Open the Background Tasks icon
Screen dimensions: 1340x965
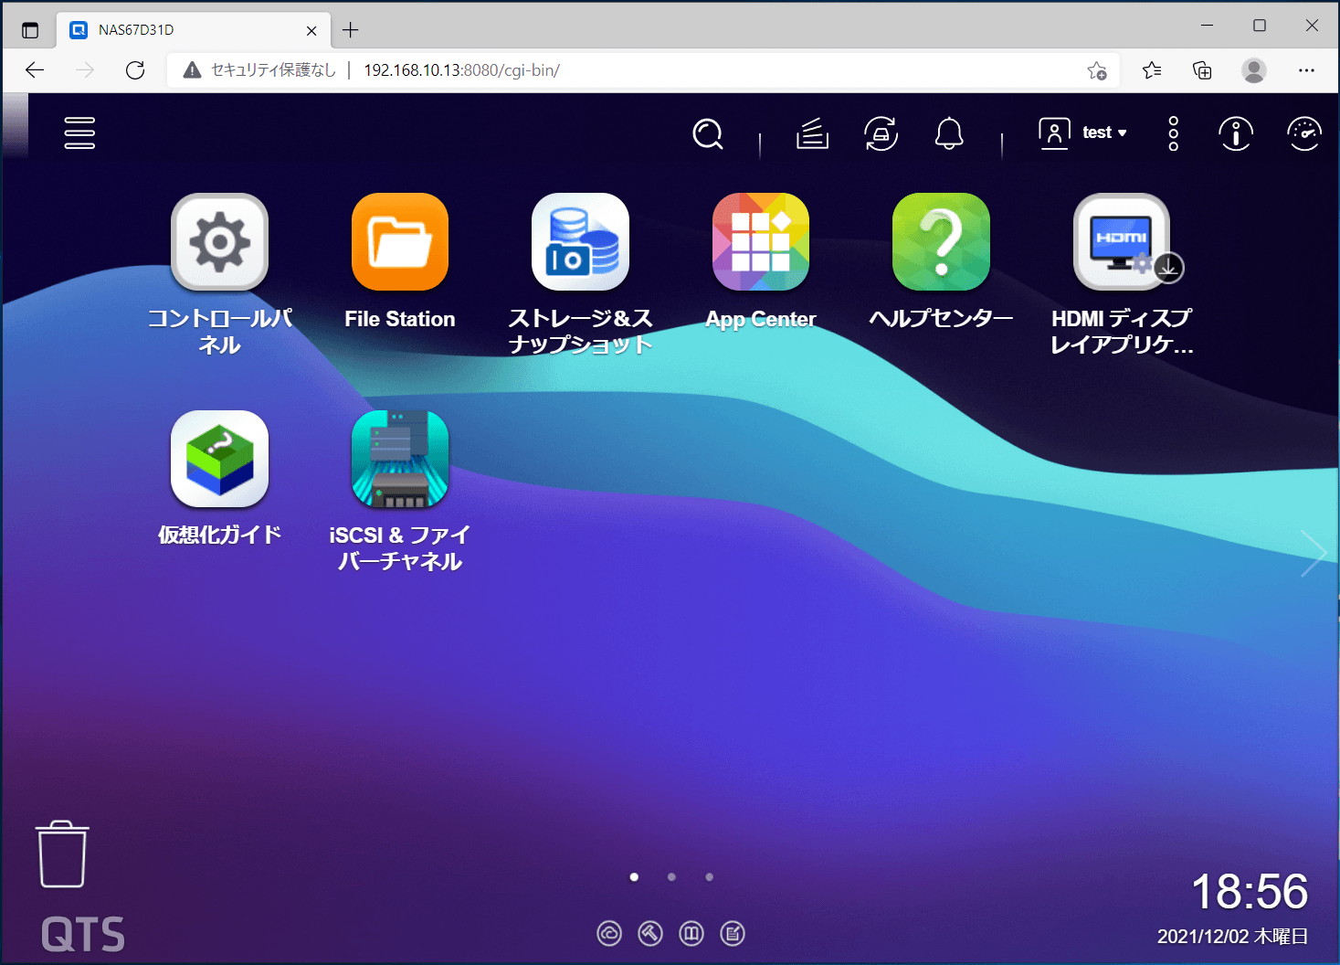pyautogui.click(x=812, y=133)
